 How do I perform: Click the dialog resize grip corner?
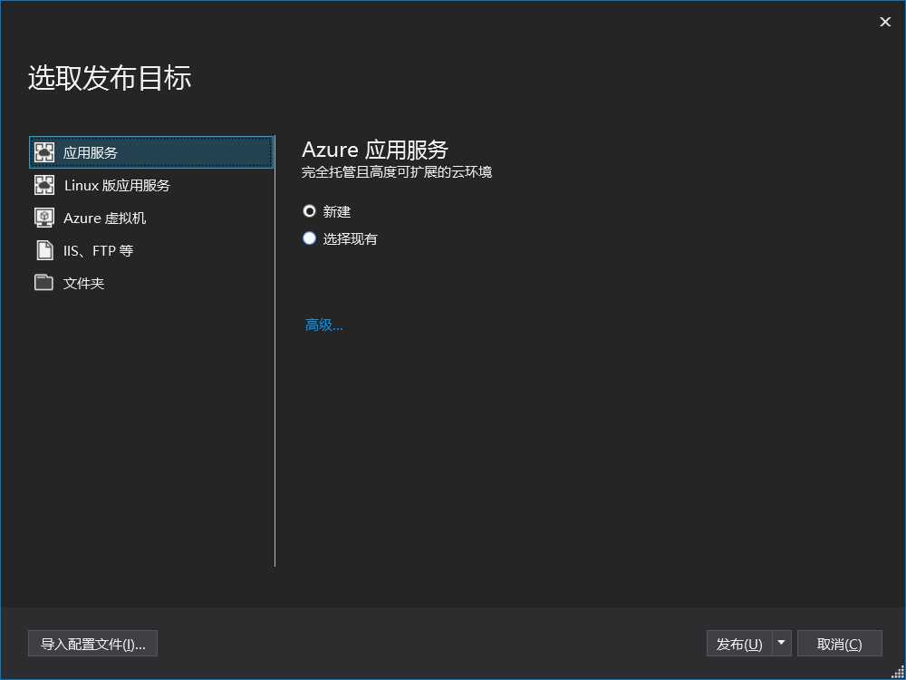pyautogui.click(x=898, y=673)
